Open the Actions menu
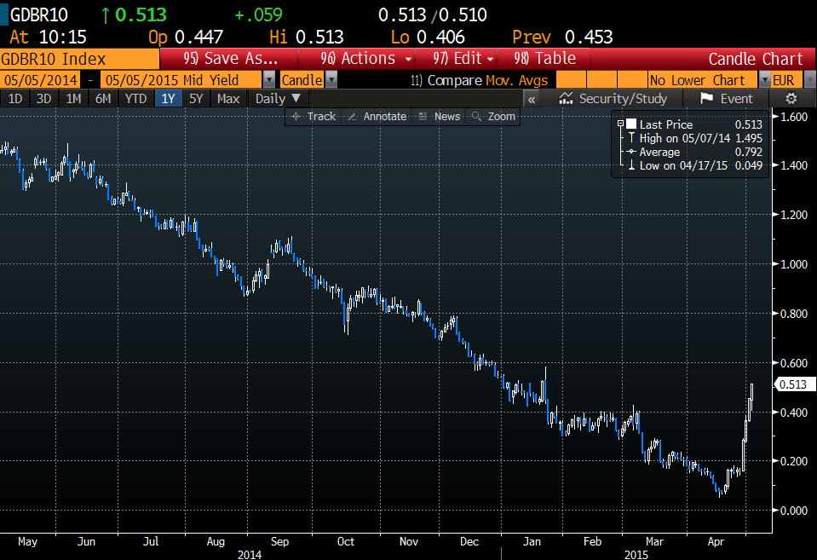The width and height of the screenshot is (817, 560). (x=366, y=59)
